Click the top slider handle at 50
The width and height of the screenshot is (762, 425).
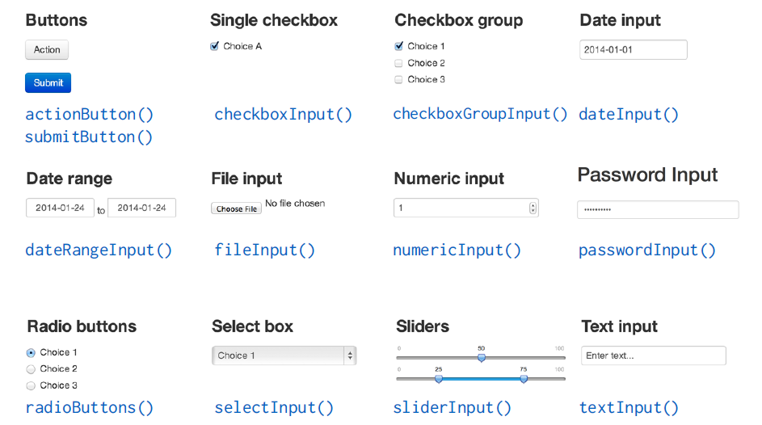pyautogui.click(x=482, y=356)
